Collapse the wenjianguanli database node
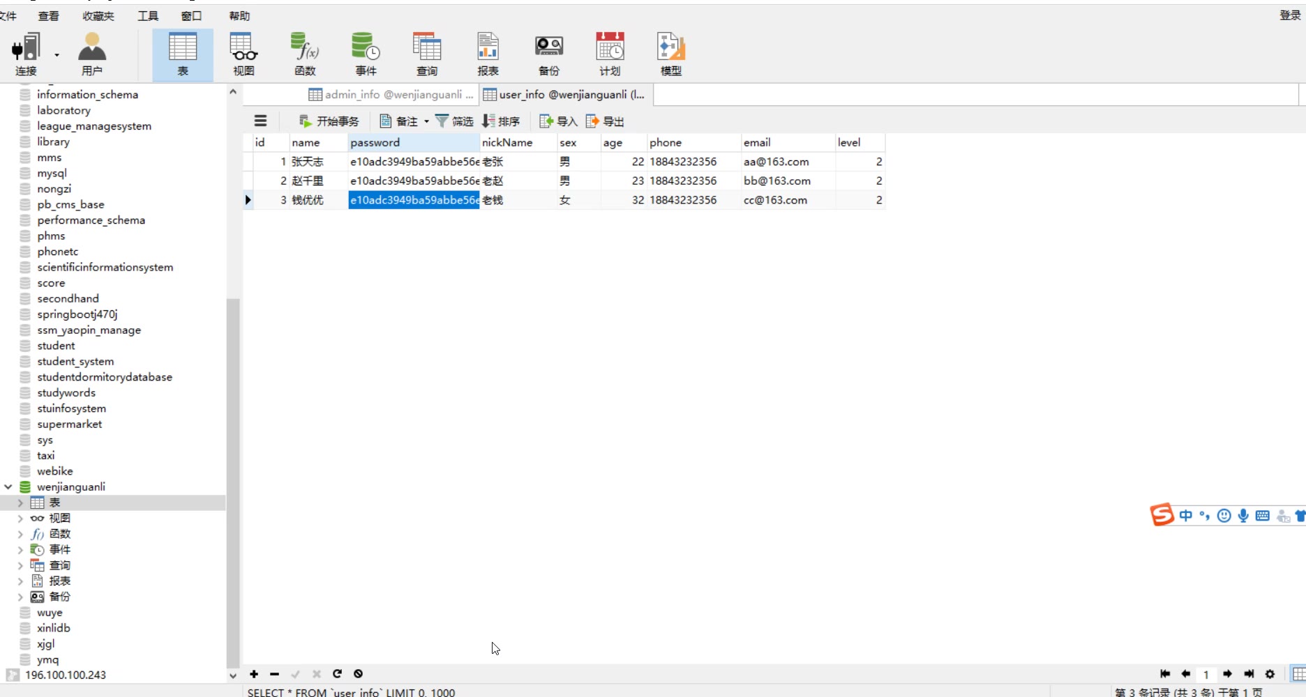The image size is (1306, 697). [x=8, y=487]
